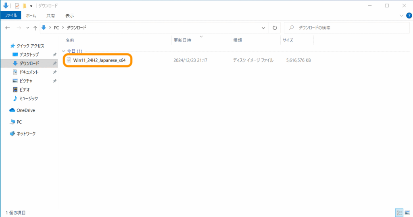
Task: Click the download arrow icon in title bar
Action: [6, 6]
